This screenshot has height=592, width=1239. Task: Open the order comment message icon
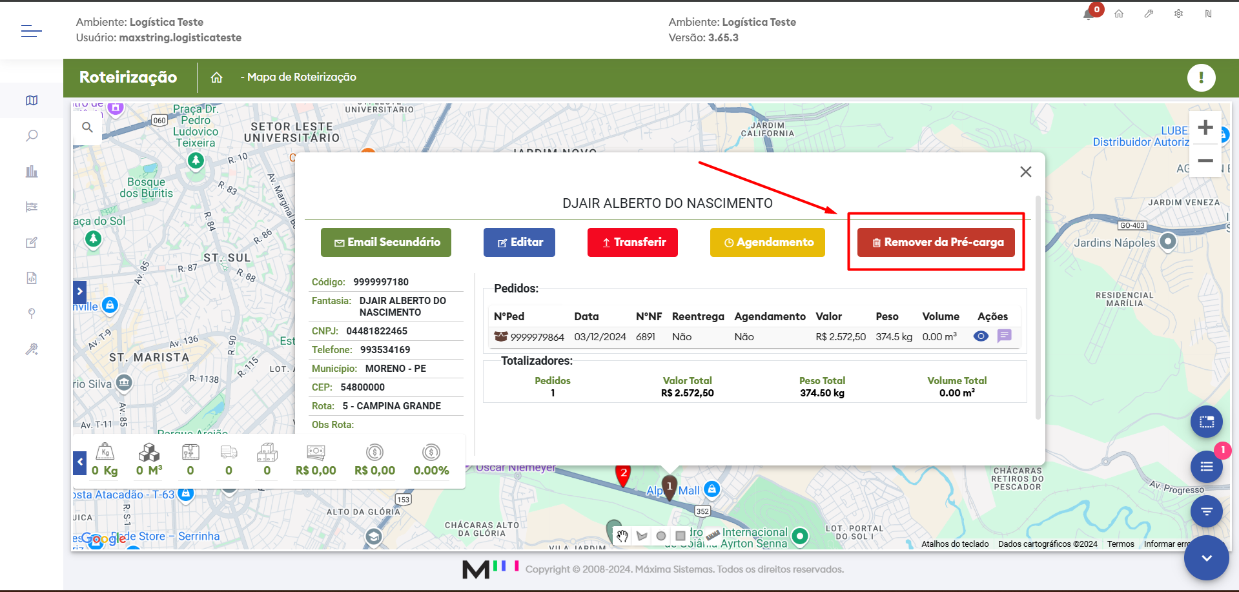(x=1004, y=336)
